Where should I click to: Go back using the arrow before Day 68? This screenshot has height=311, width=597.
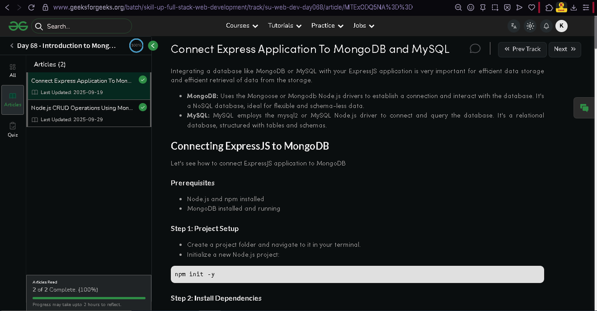[11, 46]
